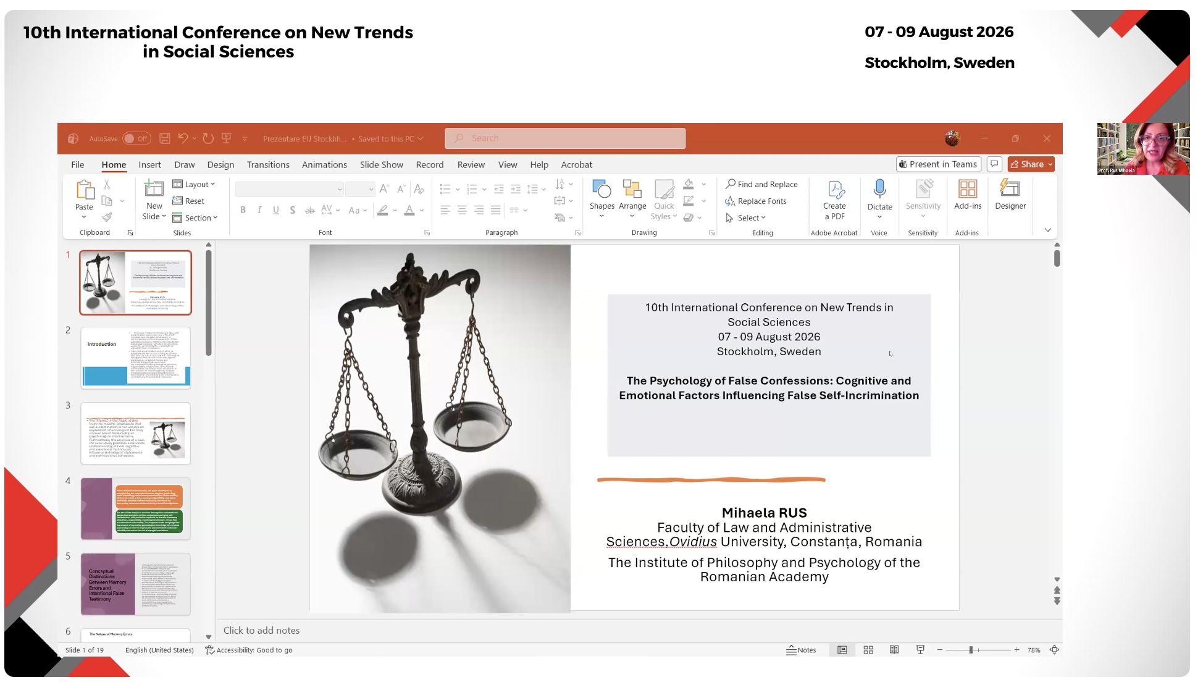1203x685 pixels.
Task: Insert a New Slide using its icon
Action: [154, 188]
